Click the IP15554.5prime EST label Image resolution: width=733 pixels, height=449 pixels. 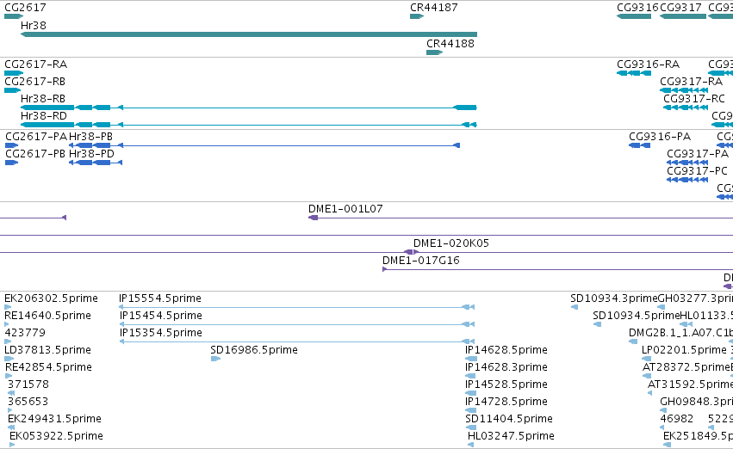pyautogui.click(x=160, y=298)
